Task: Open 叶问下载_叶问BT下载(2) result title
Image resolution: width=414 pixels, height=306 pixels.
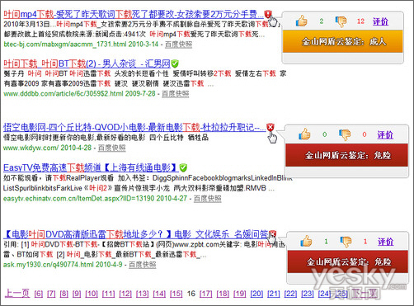Action: tap(87, 64)
